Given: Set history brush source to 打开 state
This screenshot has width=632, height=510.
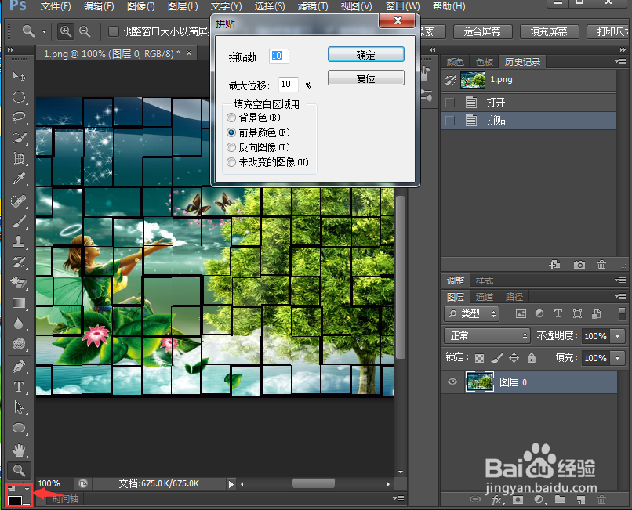Looking at the screenshot, I should 450,103.
